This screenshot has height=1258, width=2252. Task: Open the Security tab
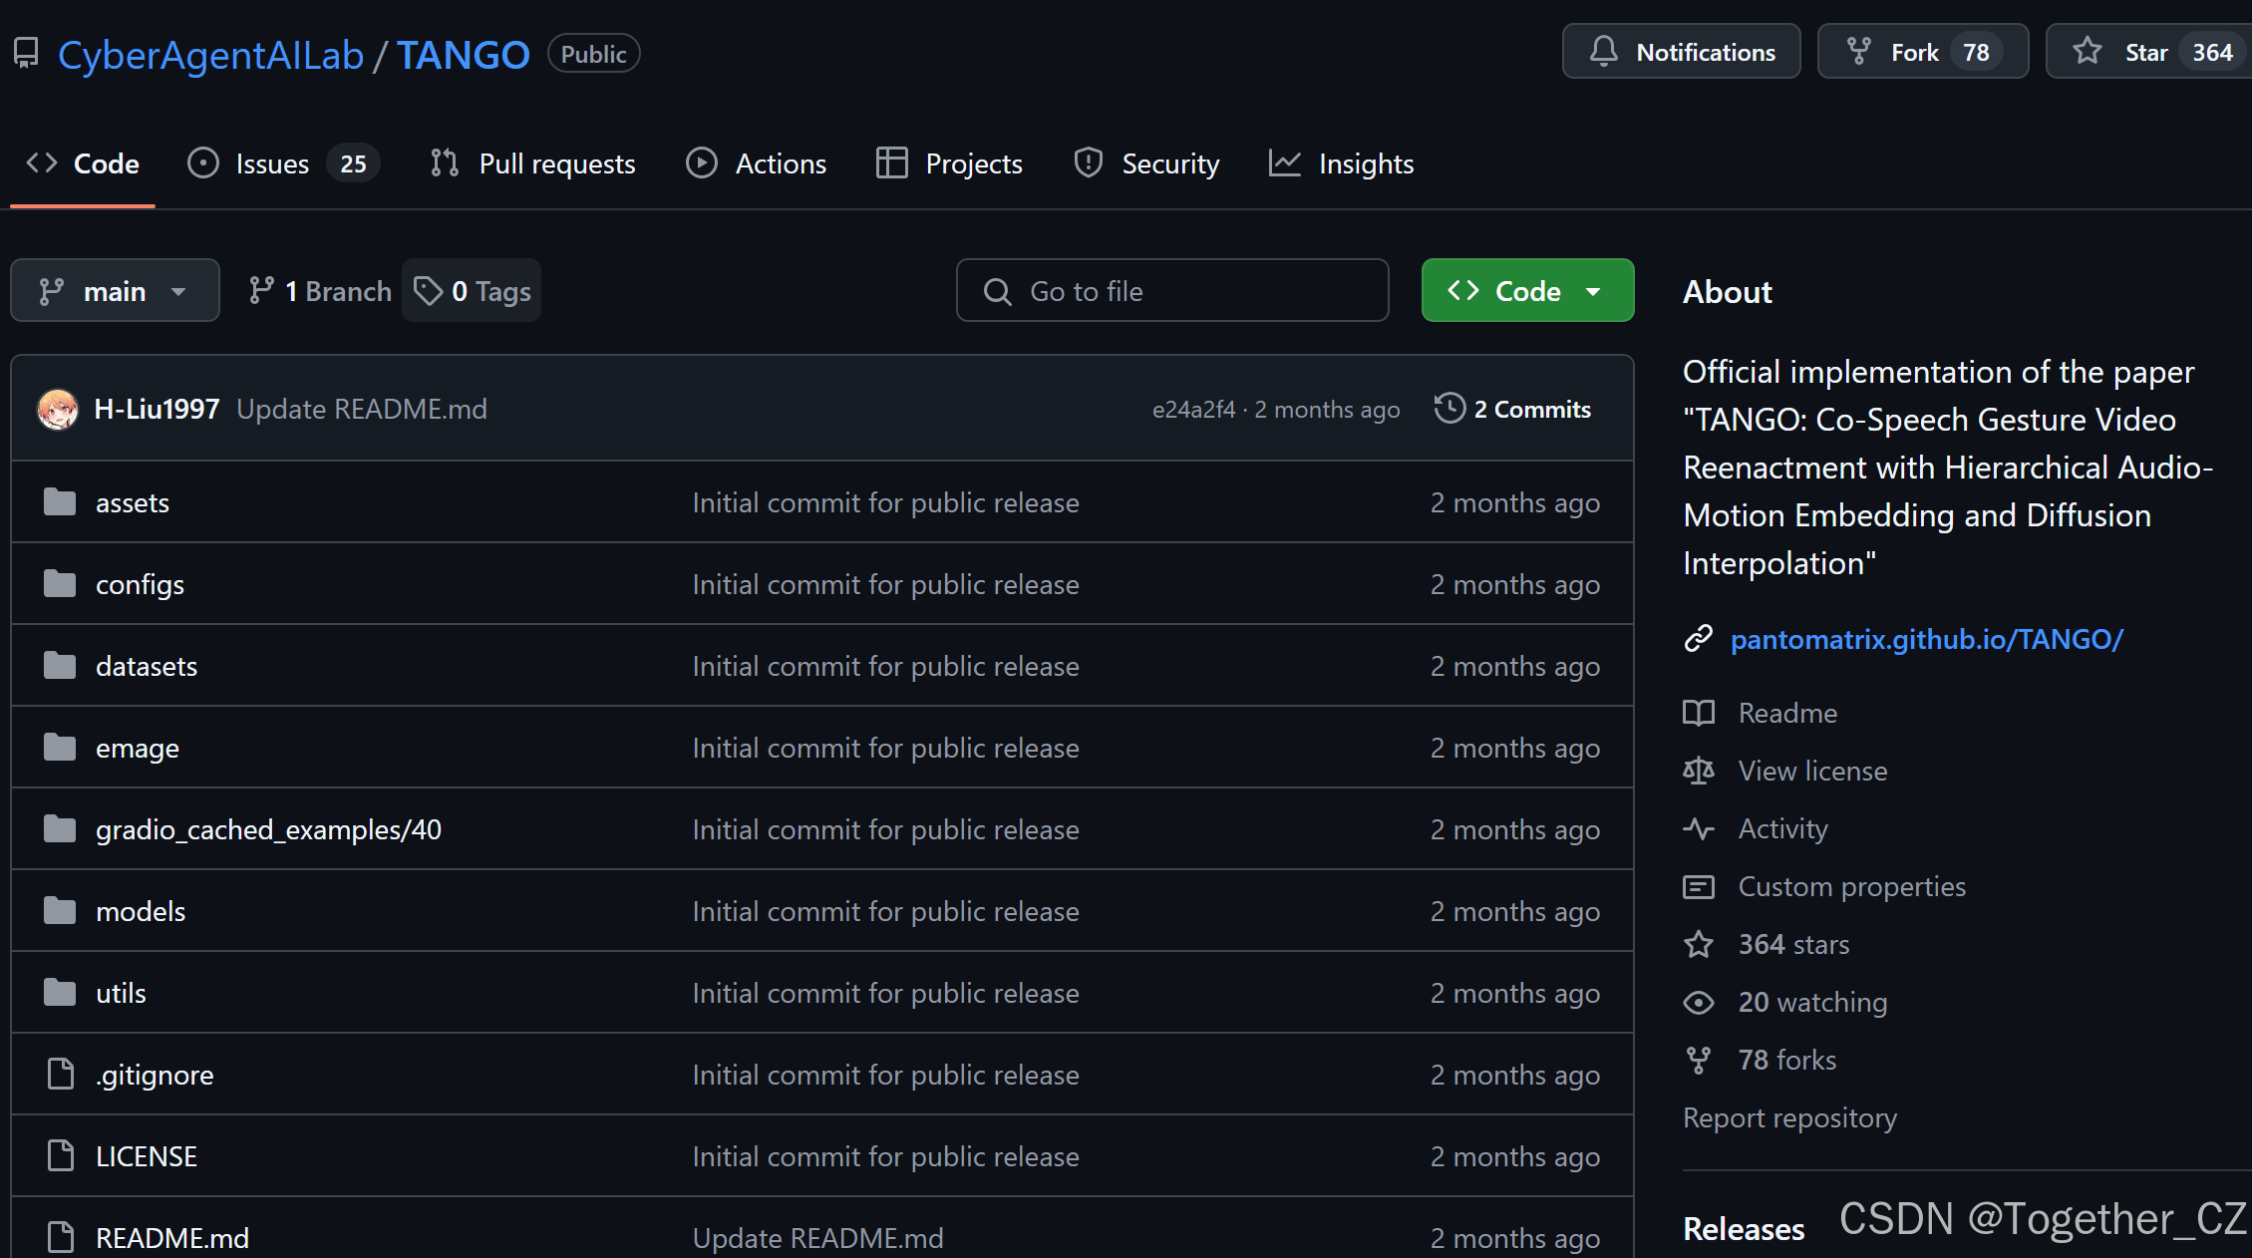pyautogui.click(x=1146, y=163)
